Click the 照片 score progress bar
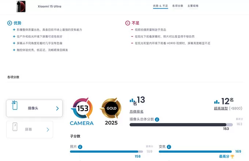Image resolution: width=249 pixels, height=161 pixels. pyautogui.click(x=107, y=152)
